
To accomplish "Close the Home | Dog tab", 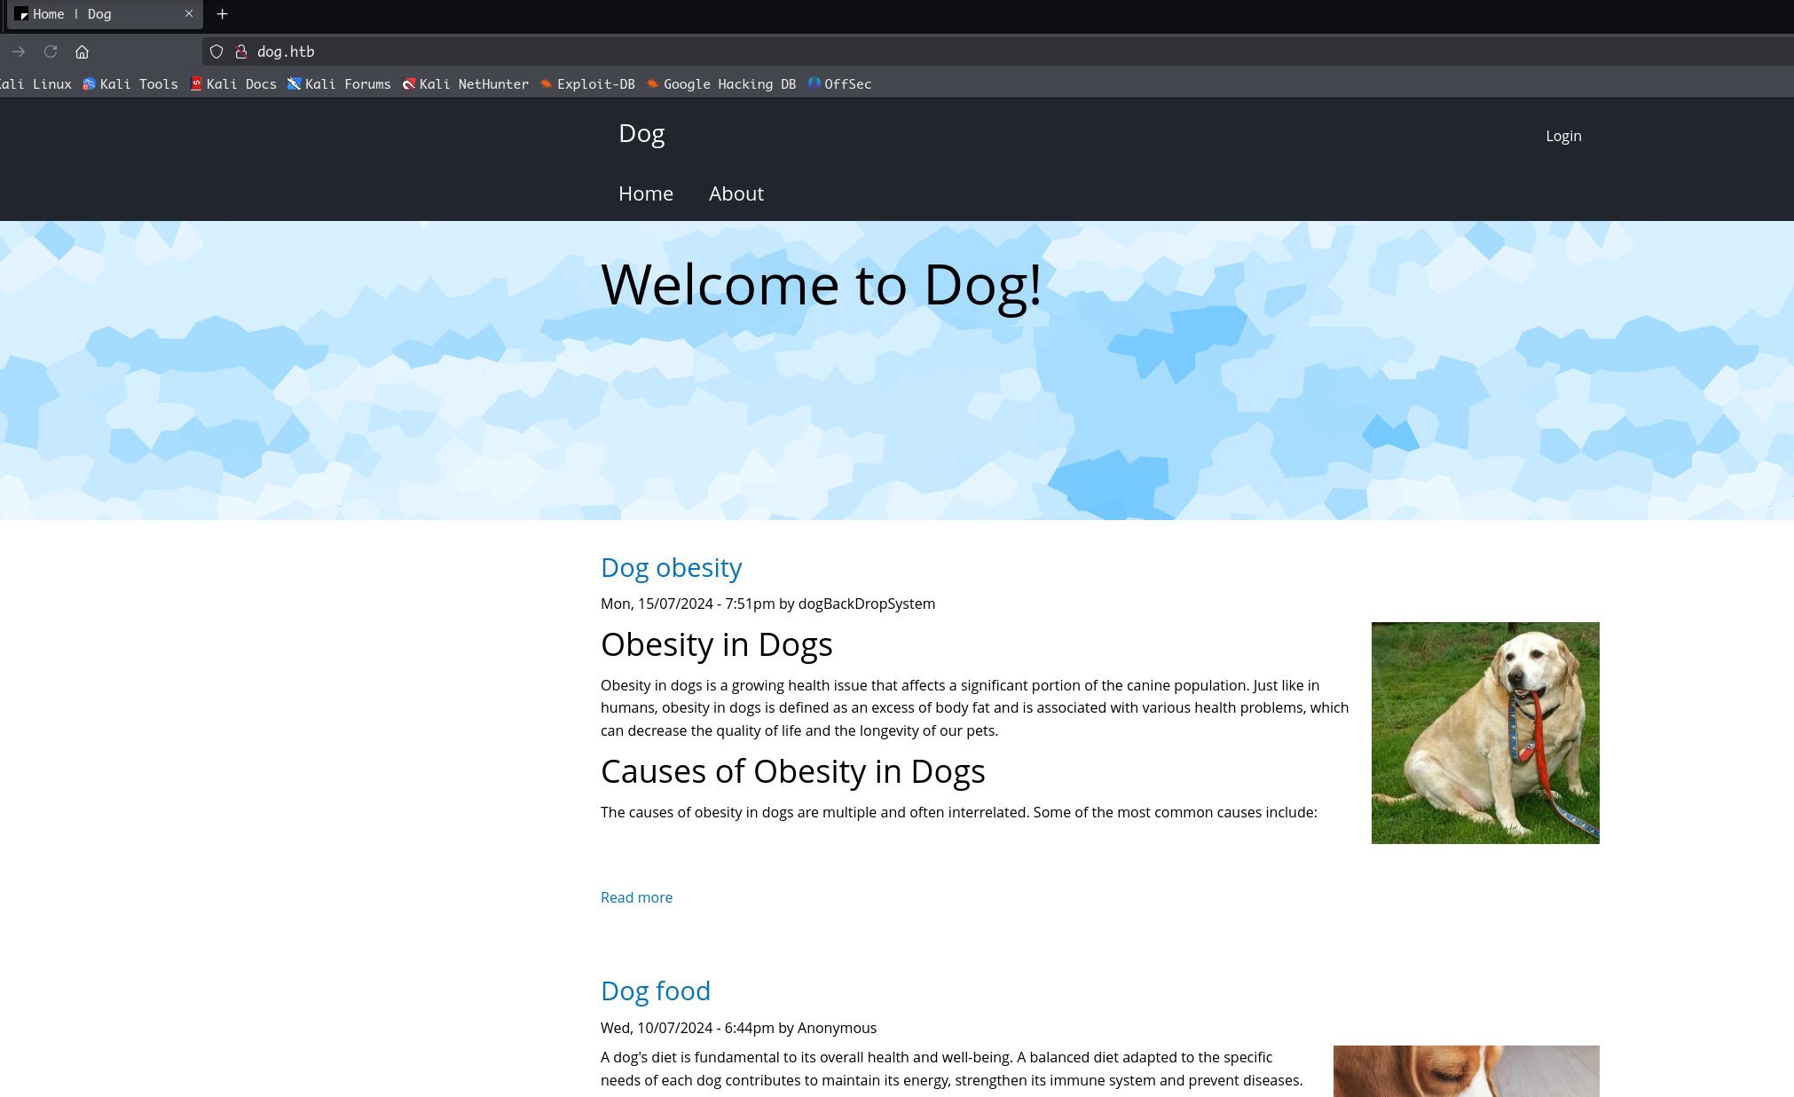I will (189, 14).
